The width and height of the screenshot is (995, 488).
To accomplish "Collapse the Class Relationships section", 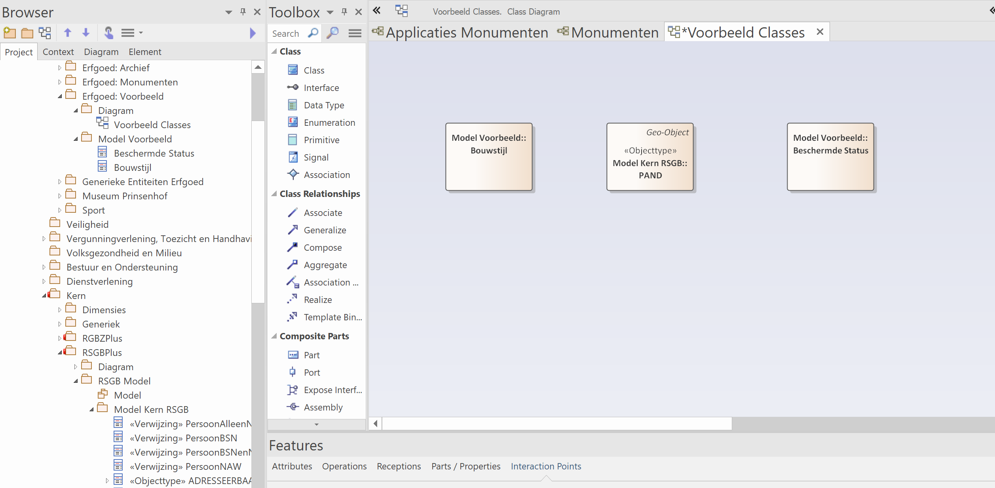I will (274, 194).
